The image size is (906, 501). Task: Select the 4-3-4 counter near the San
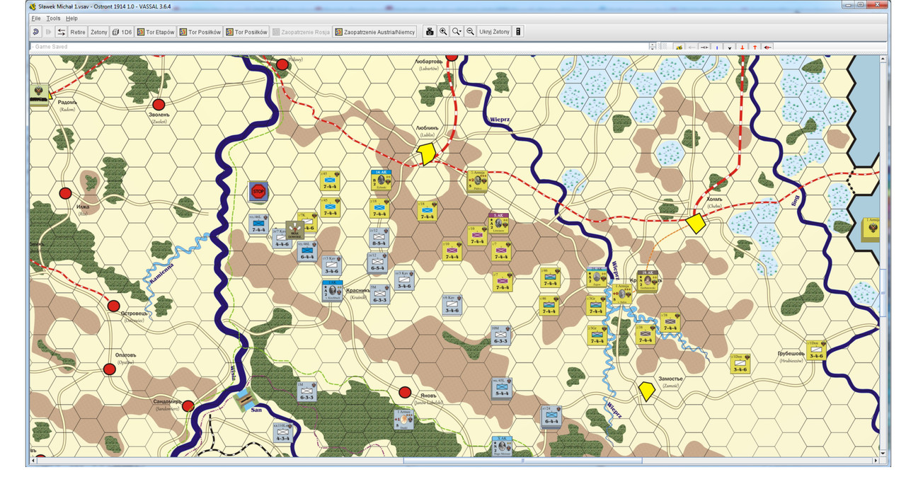pyautogui.click(x=282, y=432)
